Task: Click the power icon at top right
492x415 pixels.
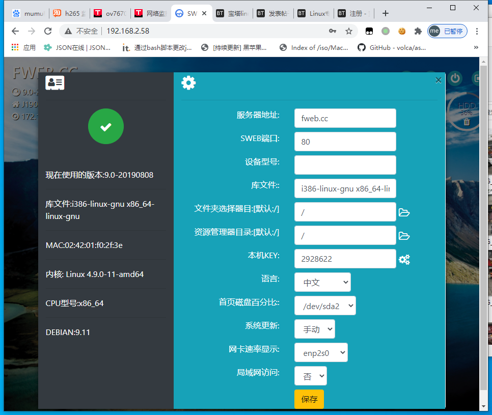Action: [x=455, y=78]
